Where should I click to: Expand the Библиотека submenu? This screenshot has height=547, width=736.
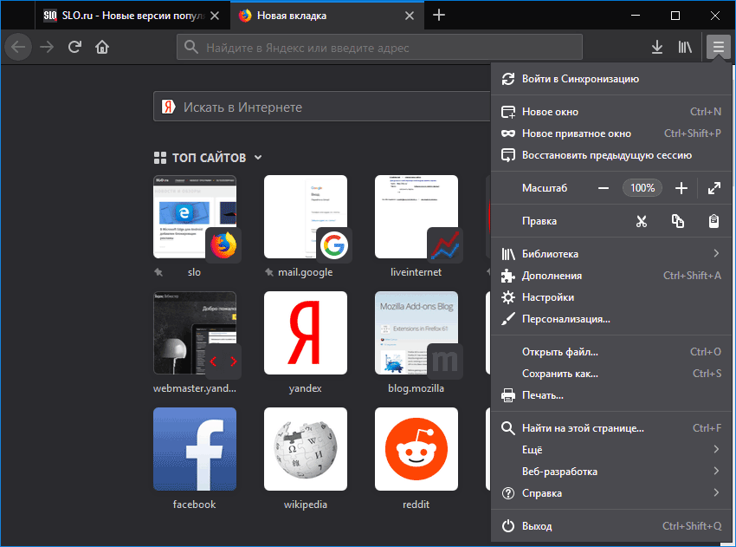point(611,254)
